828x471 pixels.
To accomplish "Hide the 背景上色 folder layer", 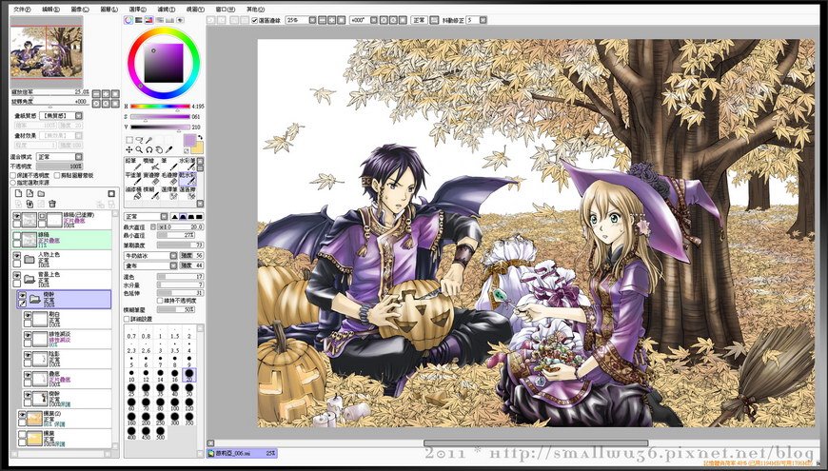I will 17,276.
